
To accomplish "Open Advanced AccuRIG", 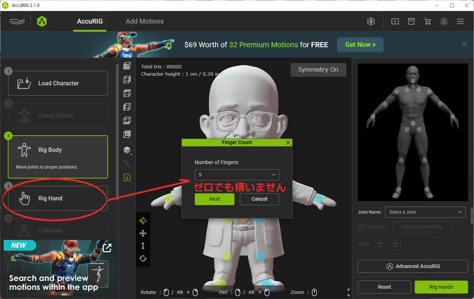I will coord(413,266).
